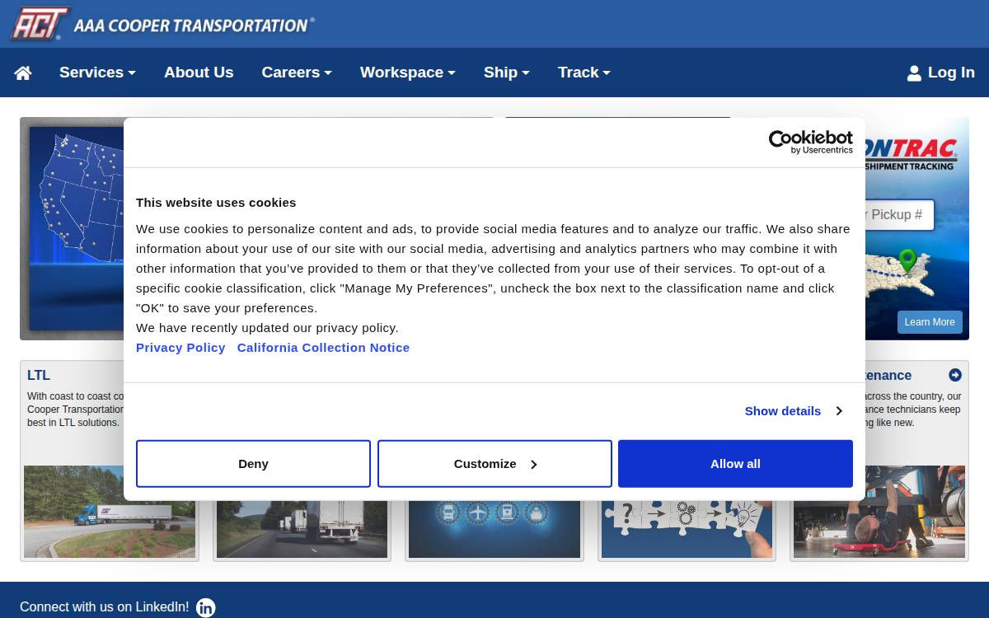Click the puzzle pieces image thumbnail
This screenshot has height=618, width=989.
point(687,529)
